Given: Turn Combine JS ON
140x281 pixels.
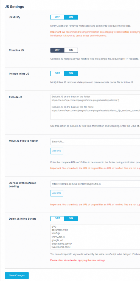Looking at the screenshot, I should coord(71,50).
